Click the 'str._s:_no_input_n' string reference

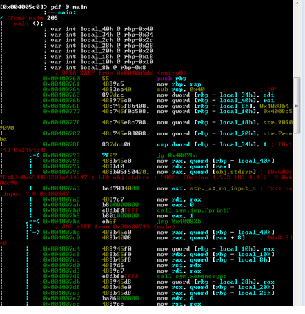point(223,188)
